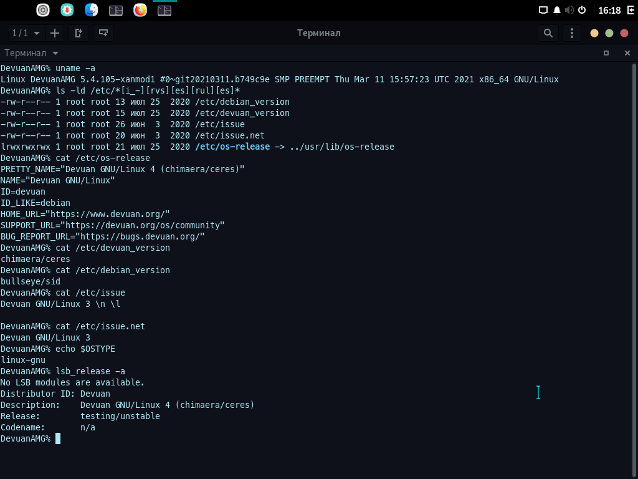Click the "linux-gnu" output line
Screen dimensions: 638x479
pyautogui.click(x=23, y=360)
